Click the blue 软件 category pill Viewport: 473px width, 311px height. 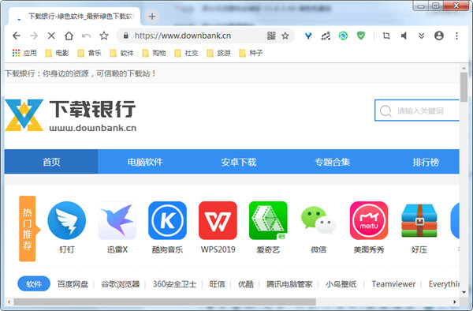click(34, 284)
